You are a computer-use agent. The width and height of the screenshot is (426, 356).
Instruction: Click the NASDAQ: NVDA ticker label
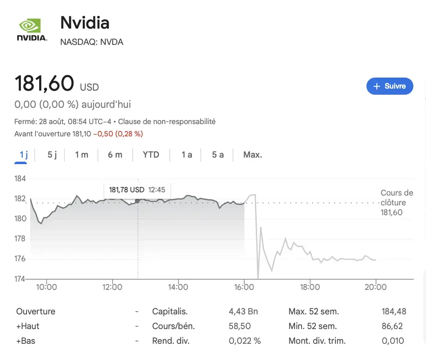click(91, 42)
